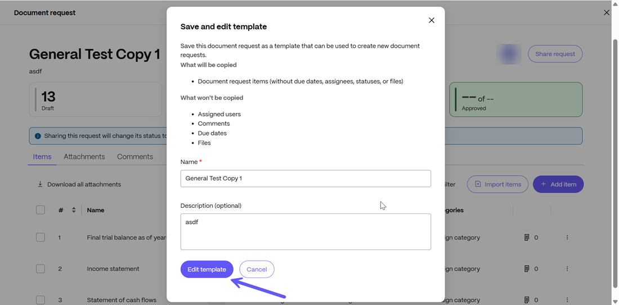Cancel the template dialog
This screenshot has width=619, height=305.
(x=257, y=269)
